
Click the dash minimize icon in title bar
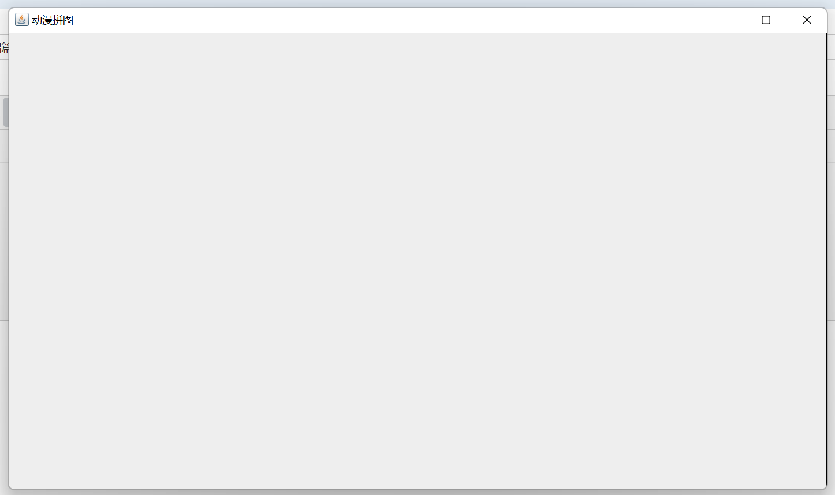tap(726, 20)
